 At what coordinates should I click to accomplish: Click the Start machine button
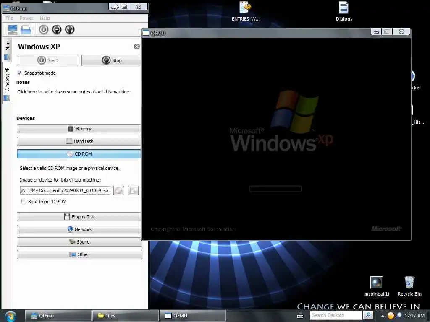pyautogui.click(x=47, y=60)
